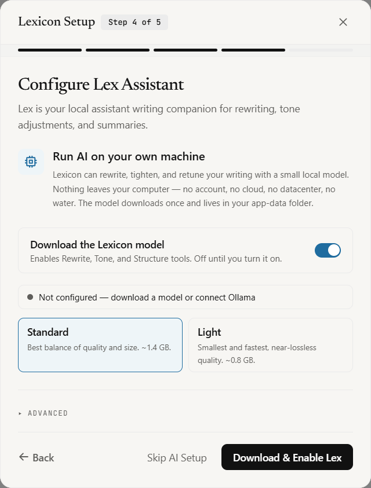Screen dimensions: 371x488
Task: Click the Lexicon Setup title
Action: click(x=56, y=22)
